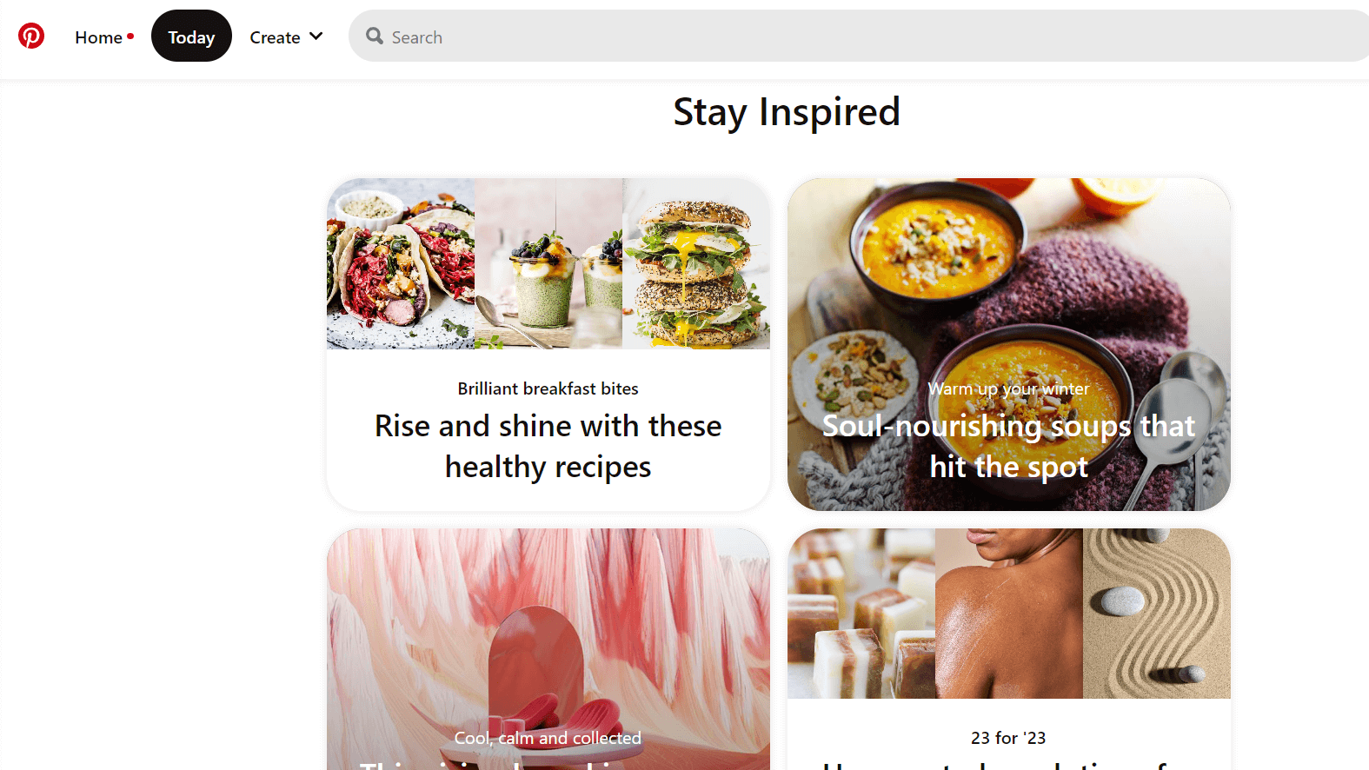Click the Pinterest logo icon
The width and height of the screenshot is (1369, 770).
tap(31, 36)
